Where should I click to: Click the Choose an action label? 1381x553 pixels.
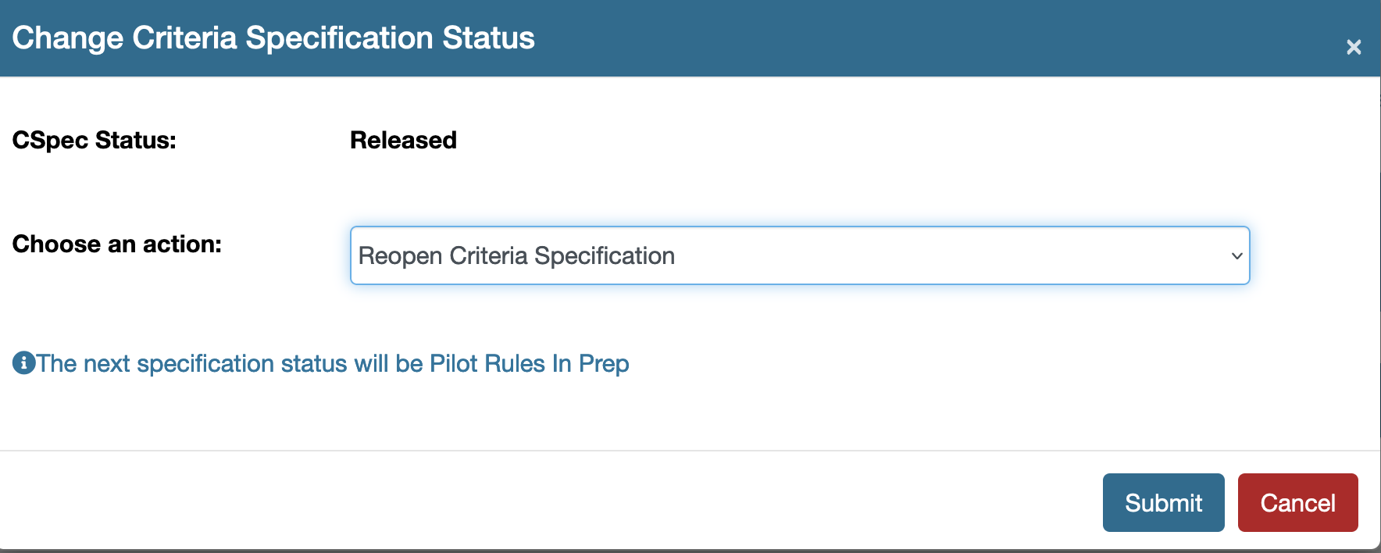(116, 244)
